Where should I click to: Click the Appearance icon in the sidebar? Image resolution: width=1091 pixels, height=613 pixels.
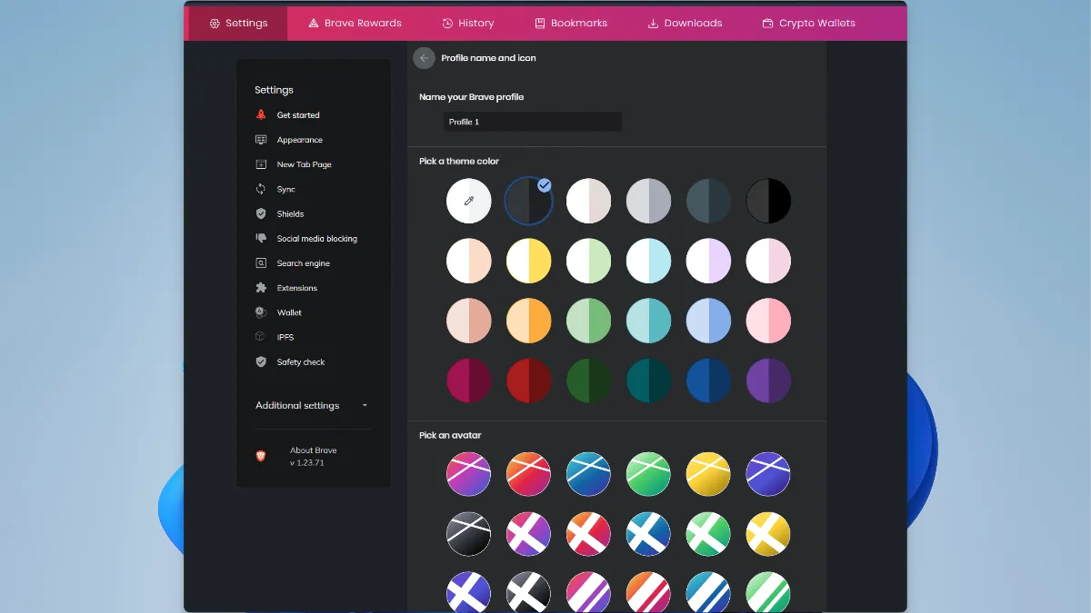(x=261, y=140)
